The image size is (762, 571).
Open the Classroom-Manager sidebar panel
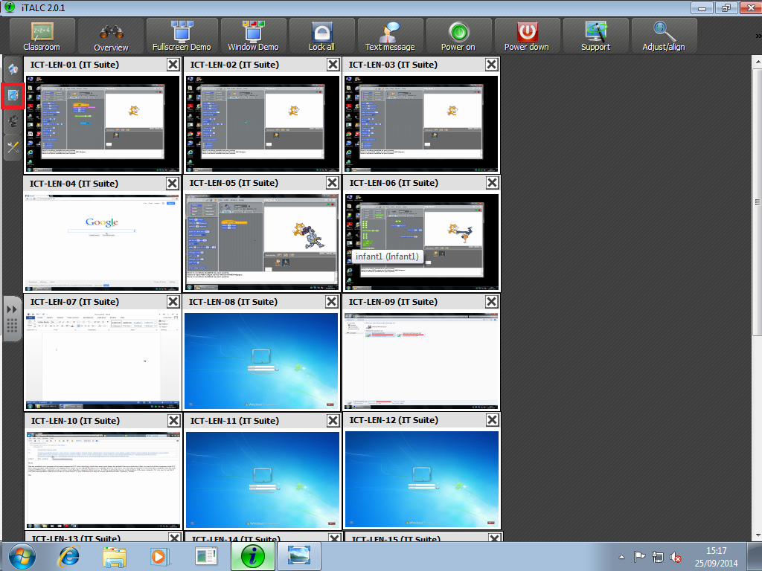tap(13, 95)
